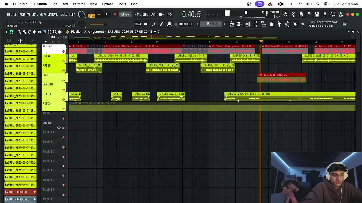Toggle recording countdown 3.2.1

tap(154, 14)
